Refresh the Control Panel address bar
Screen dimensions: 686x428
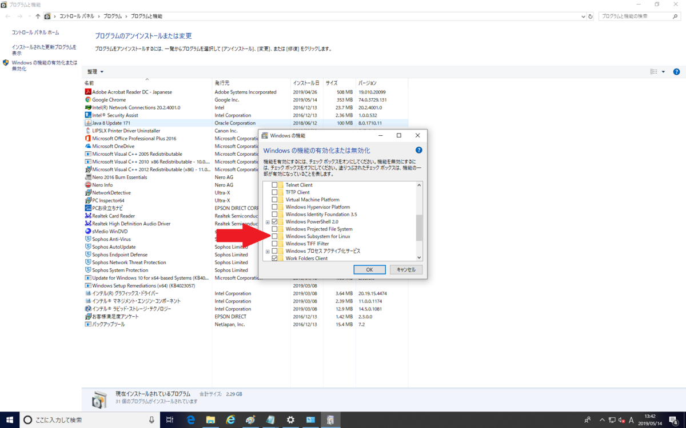[590, 17]
